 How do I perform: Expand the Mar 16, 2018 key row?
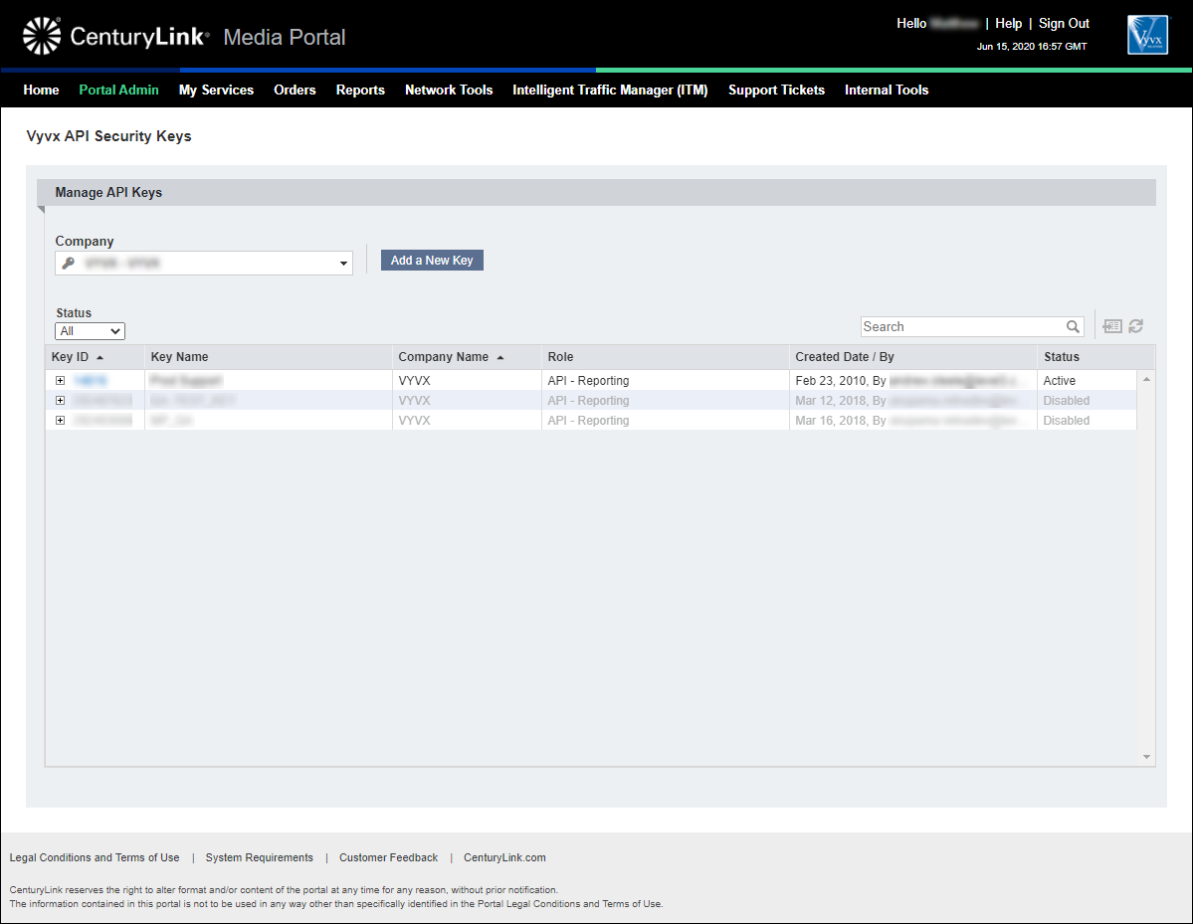[x=60, y=420]
